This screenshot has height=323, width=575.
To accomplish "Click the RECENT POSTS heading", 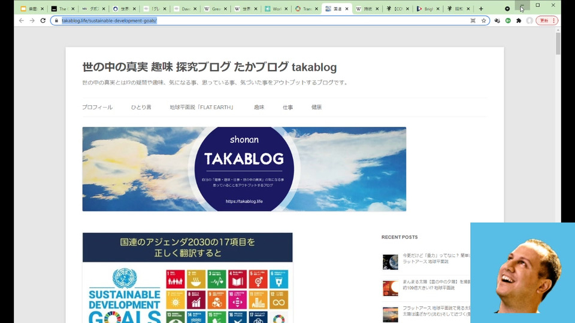I will (x=400, y=237).
